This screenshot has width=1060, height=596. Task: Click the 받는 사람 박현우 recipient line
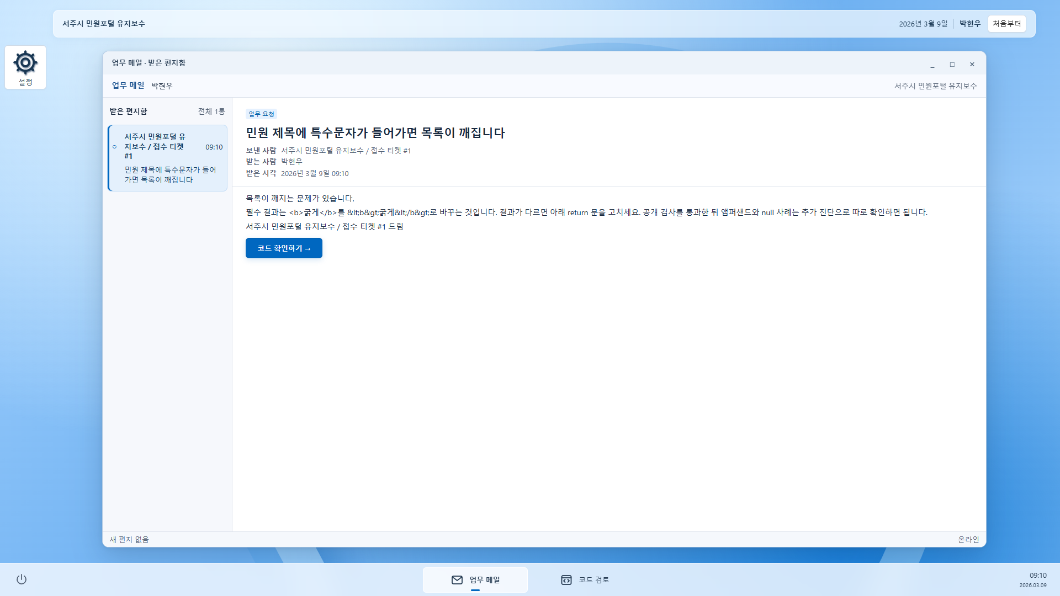point(274,162)
